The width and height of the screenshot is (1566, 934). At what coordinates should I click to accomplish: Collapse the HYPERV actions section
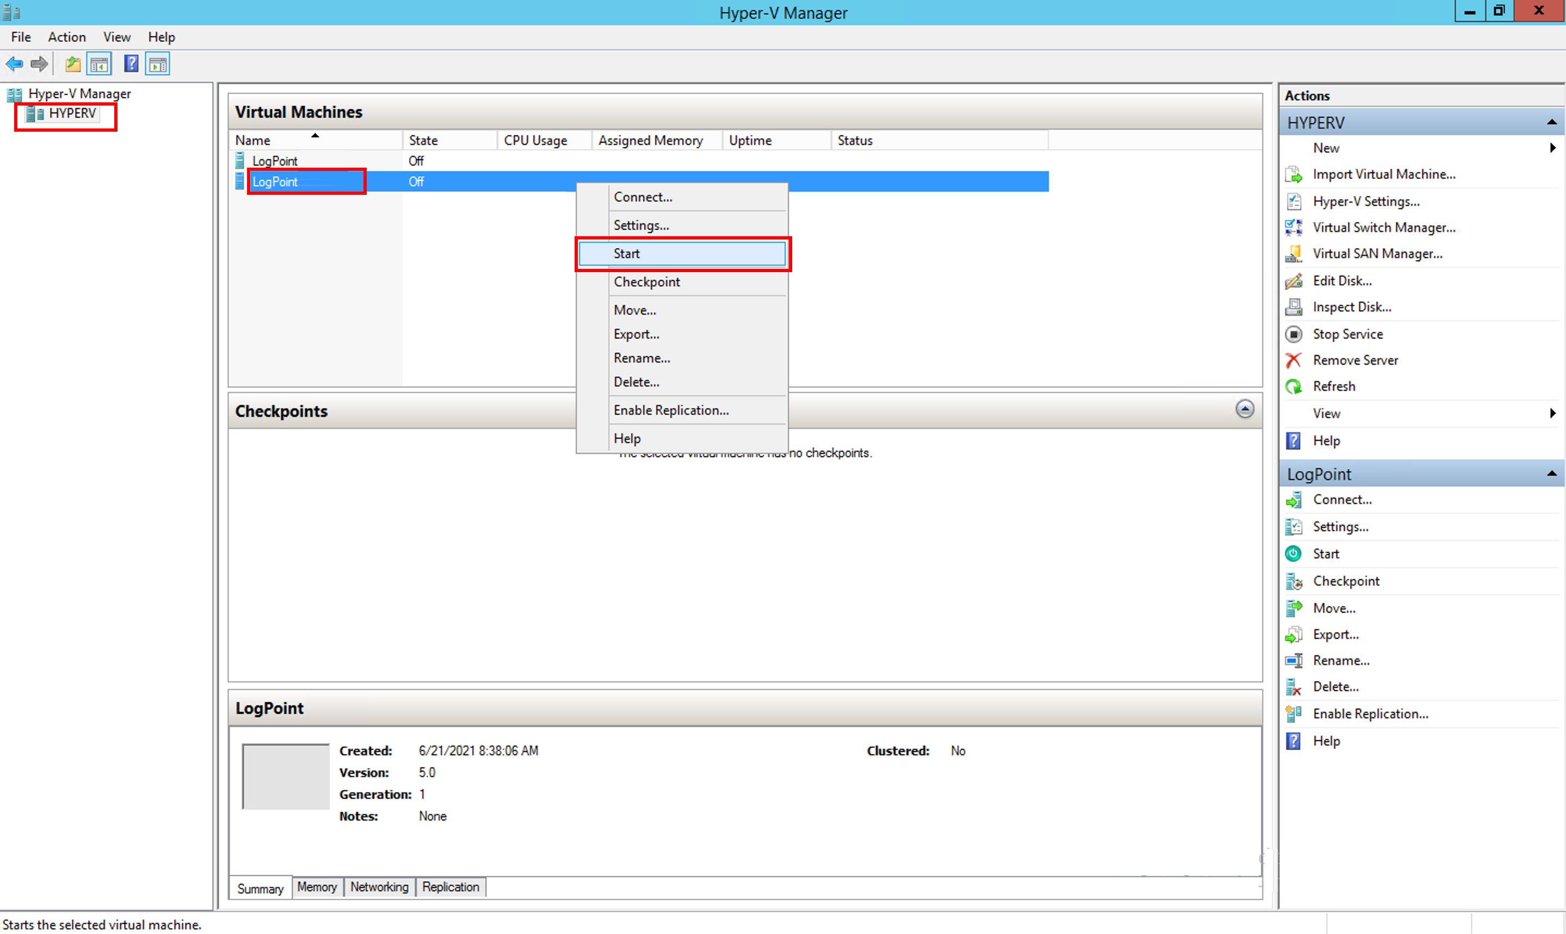pyautogui.click(x=1551, y=122)
